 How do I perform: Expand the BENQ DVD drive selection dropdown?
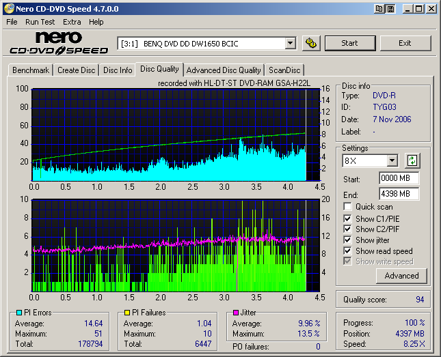click(290, 44)
